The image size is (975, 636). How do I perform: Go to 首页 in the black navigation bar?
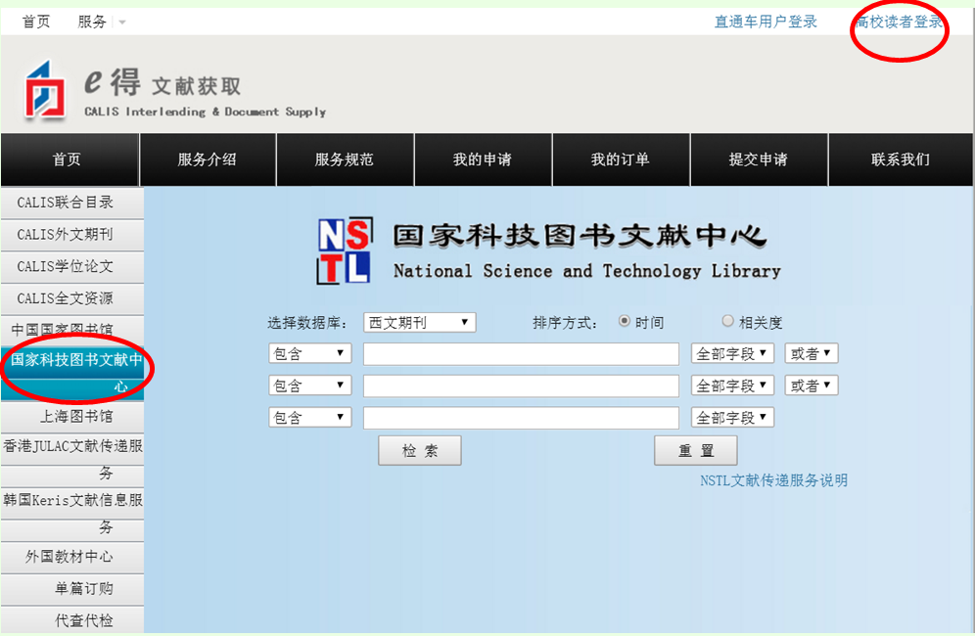click(70, 159)
